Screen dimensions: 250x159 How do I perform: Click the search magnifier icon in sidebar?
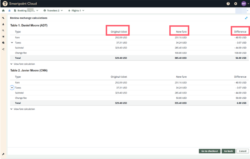pos(3,30)
